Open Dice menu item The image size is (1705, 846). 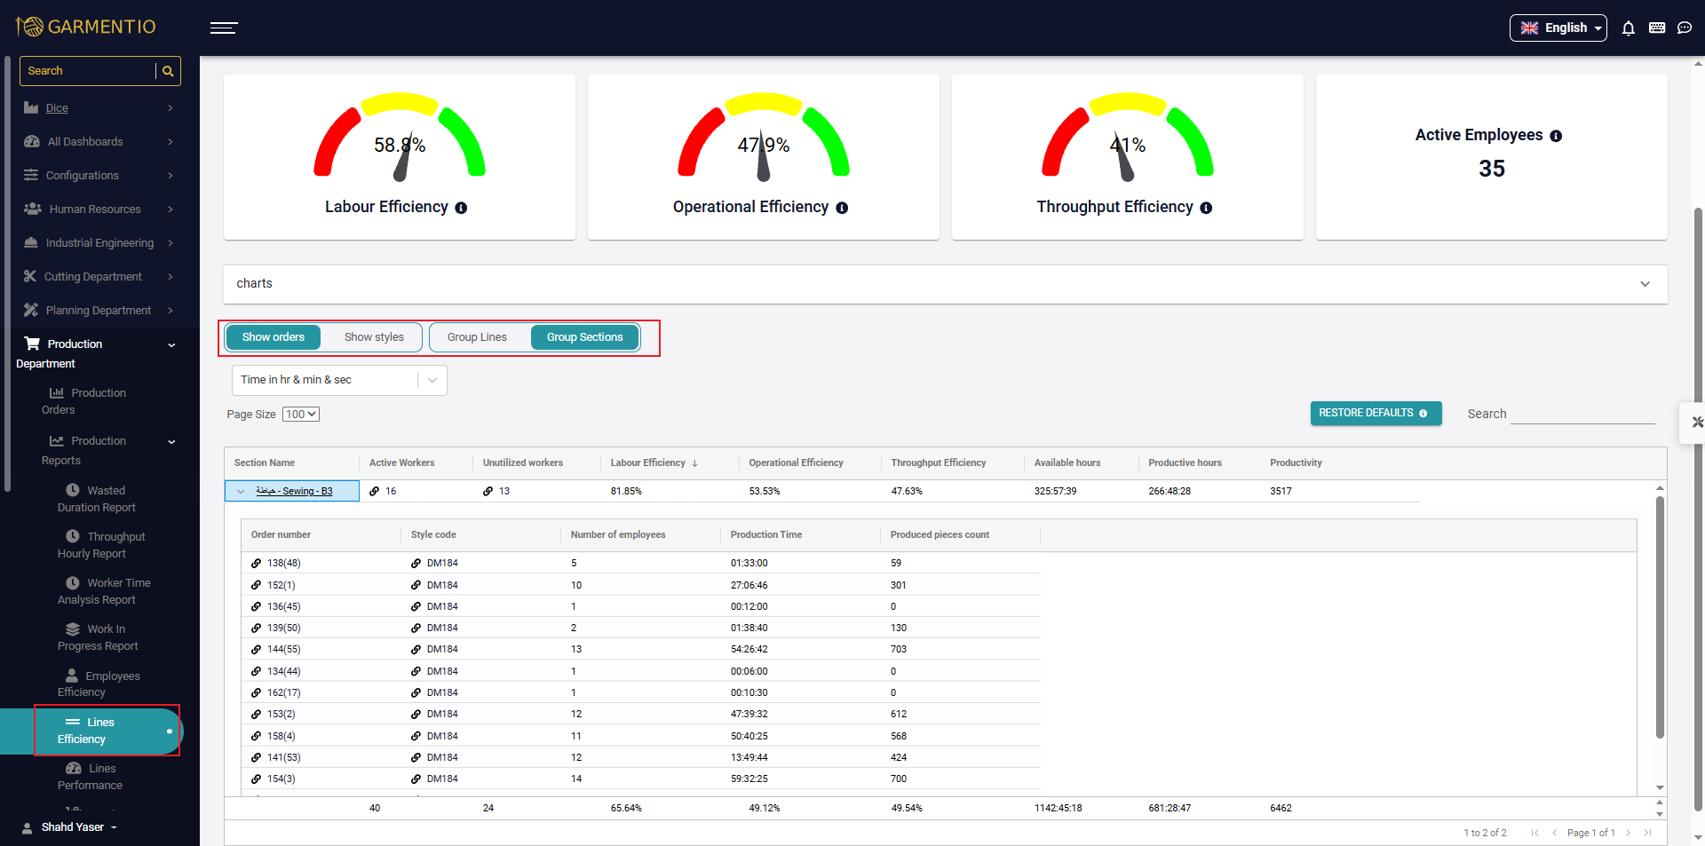coord(98,108)
